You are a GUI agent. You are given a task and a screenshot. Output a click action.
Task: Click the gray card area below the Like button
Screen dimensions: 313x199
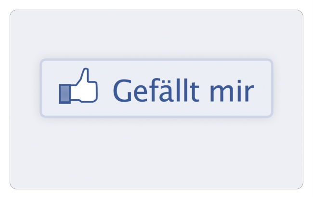[x=156, y=153]
